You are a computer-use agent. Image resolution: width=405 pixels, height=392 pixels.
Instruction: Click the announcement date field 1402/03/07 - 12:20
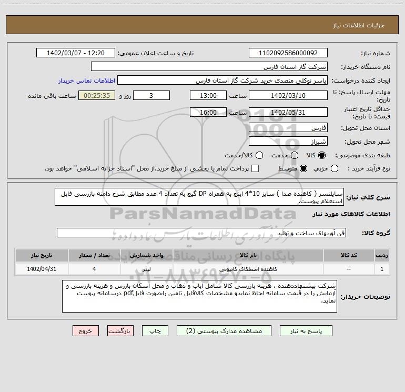[76, 53]
